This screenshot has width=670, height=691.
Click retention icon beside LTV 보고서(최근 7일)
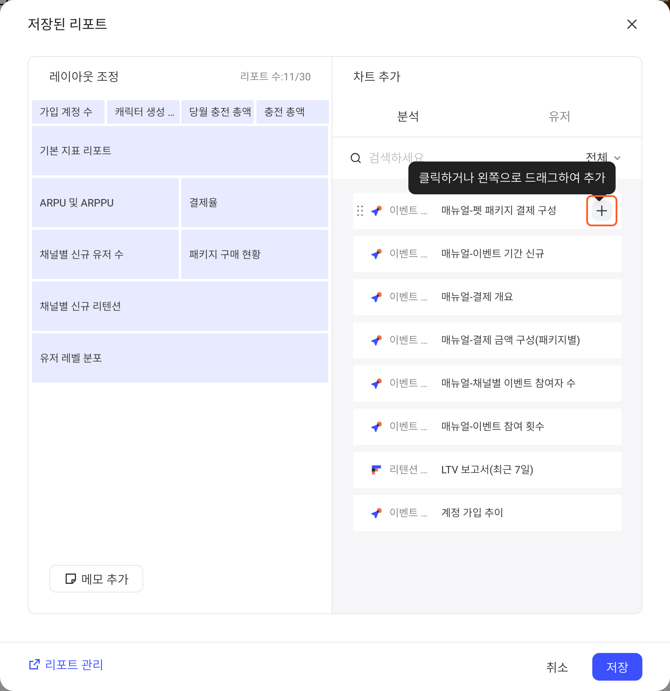pos(376,470)
